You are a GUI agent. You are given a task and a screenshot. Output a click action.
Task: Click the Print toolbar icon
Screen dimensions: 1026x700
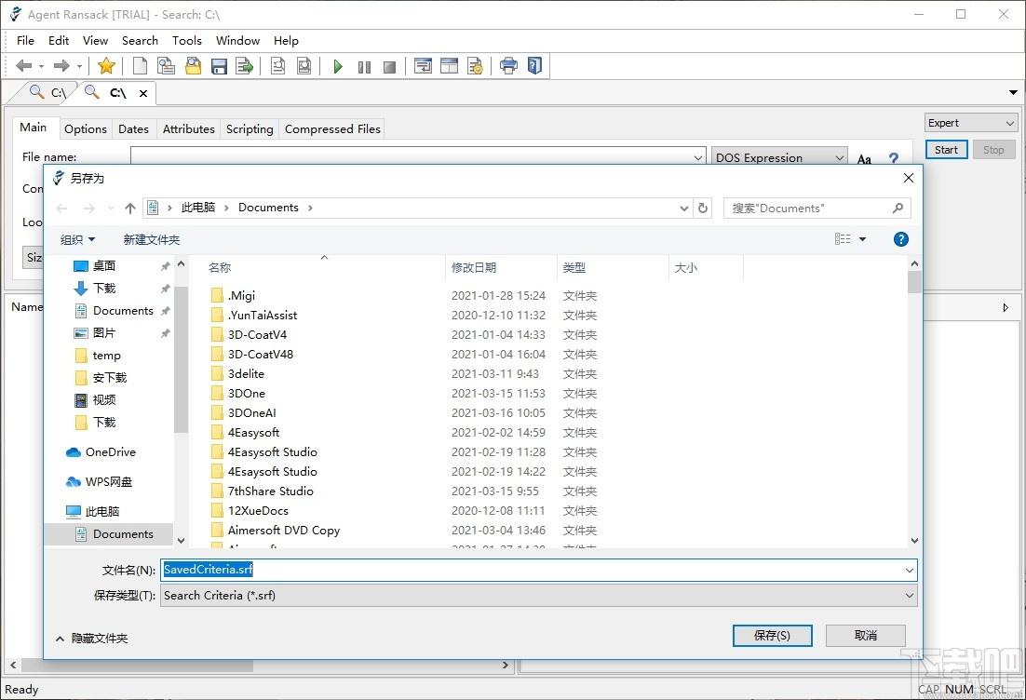(508, 65)
